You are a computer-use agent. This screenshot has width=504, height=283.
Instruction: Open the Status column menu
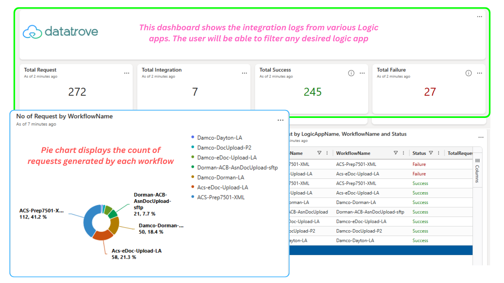tap(439, 153)
